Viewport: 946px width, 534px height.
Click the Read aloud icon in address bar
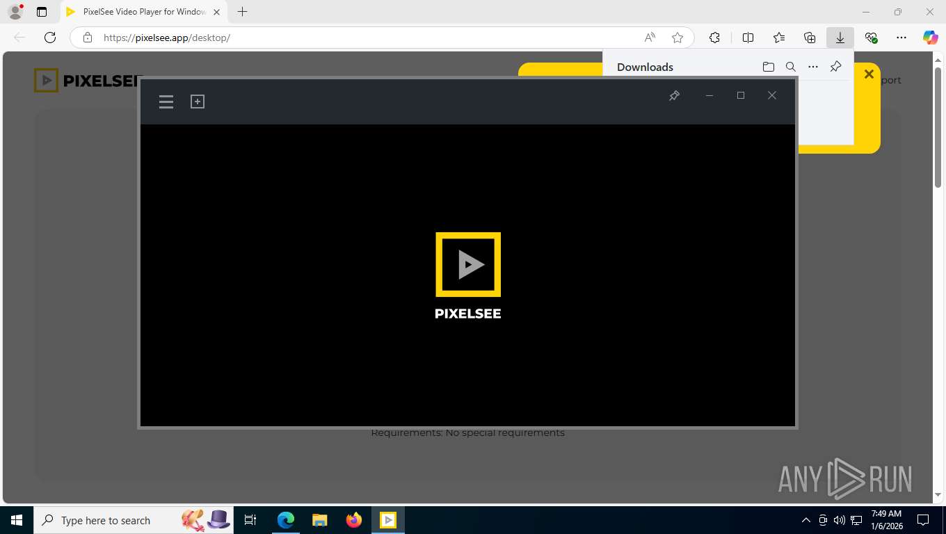pos(650,38)
